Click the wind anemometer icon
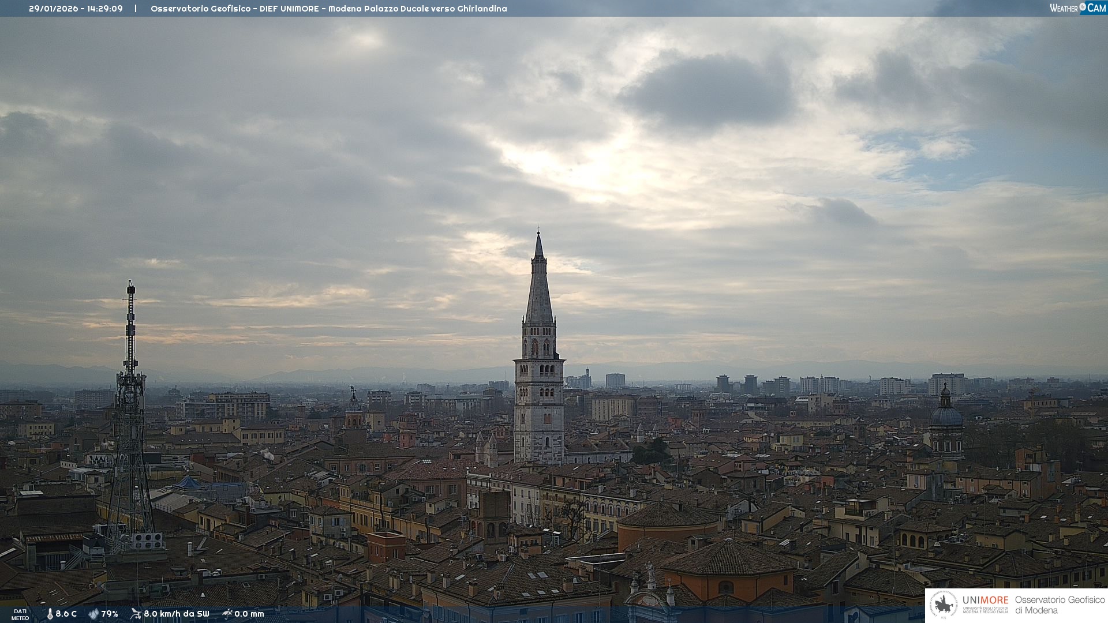Screen dimensions: 1108x623 point(136,614)
